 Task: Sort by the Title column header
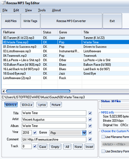point(105,32)
